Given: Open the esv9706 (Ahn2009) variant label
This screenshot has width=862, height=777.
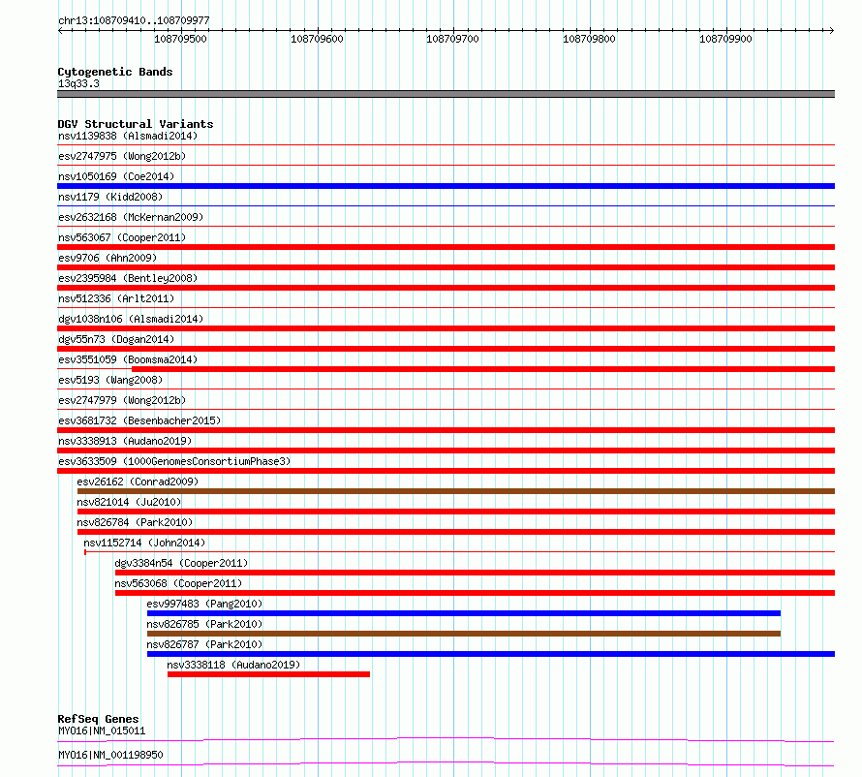Looking at the screenshot, I should pyautogui.click(x=108, y=258).
